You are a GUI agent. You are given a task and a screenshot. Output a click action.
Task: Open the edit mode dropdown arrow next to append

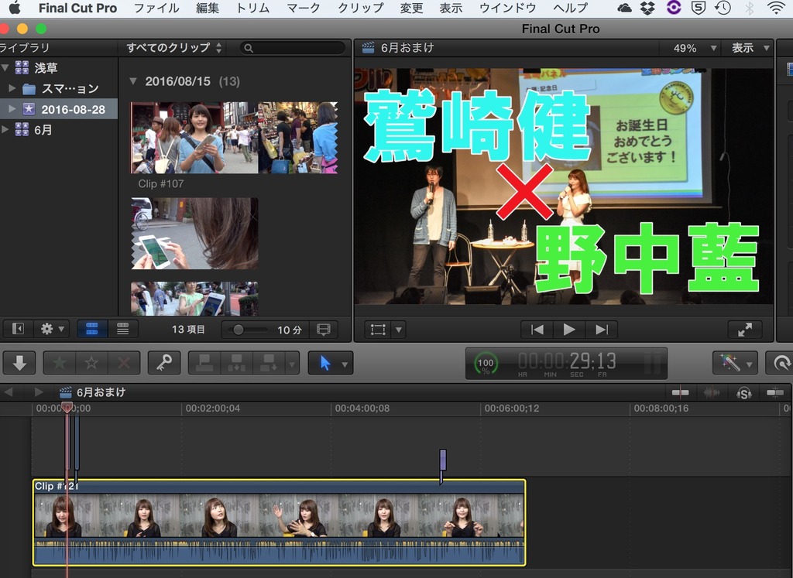(x=292, y=363)
